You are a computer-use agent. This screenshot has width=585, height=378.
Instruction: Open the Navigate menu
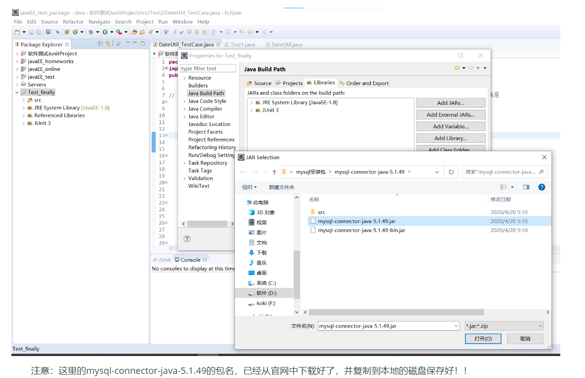(x=99, y=22)
